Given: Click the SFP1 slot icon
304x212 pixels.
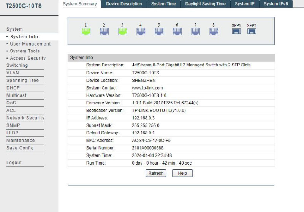Looking at the screenshot, I should point(236,32).
